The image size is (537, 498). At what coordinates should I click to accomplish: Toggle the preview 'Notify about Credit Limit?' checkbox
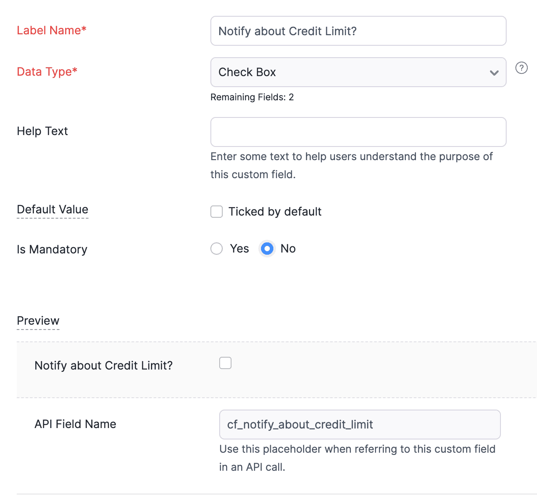point(225,363)
